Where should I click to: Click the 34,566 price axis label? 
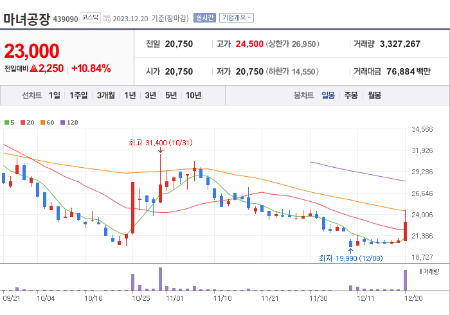coord(422,129)
